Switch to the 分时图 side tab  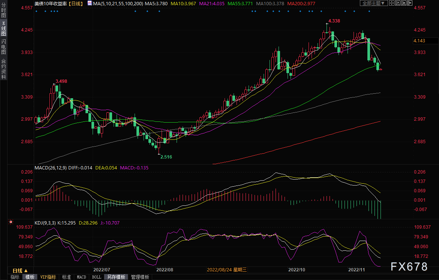click(x=3, y=10)
